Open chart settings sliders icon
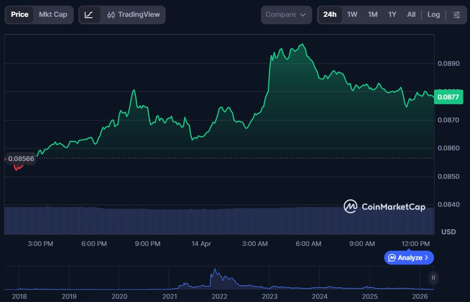The image size is (470, 302). pyautogui.click(x=456, y=14)
